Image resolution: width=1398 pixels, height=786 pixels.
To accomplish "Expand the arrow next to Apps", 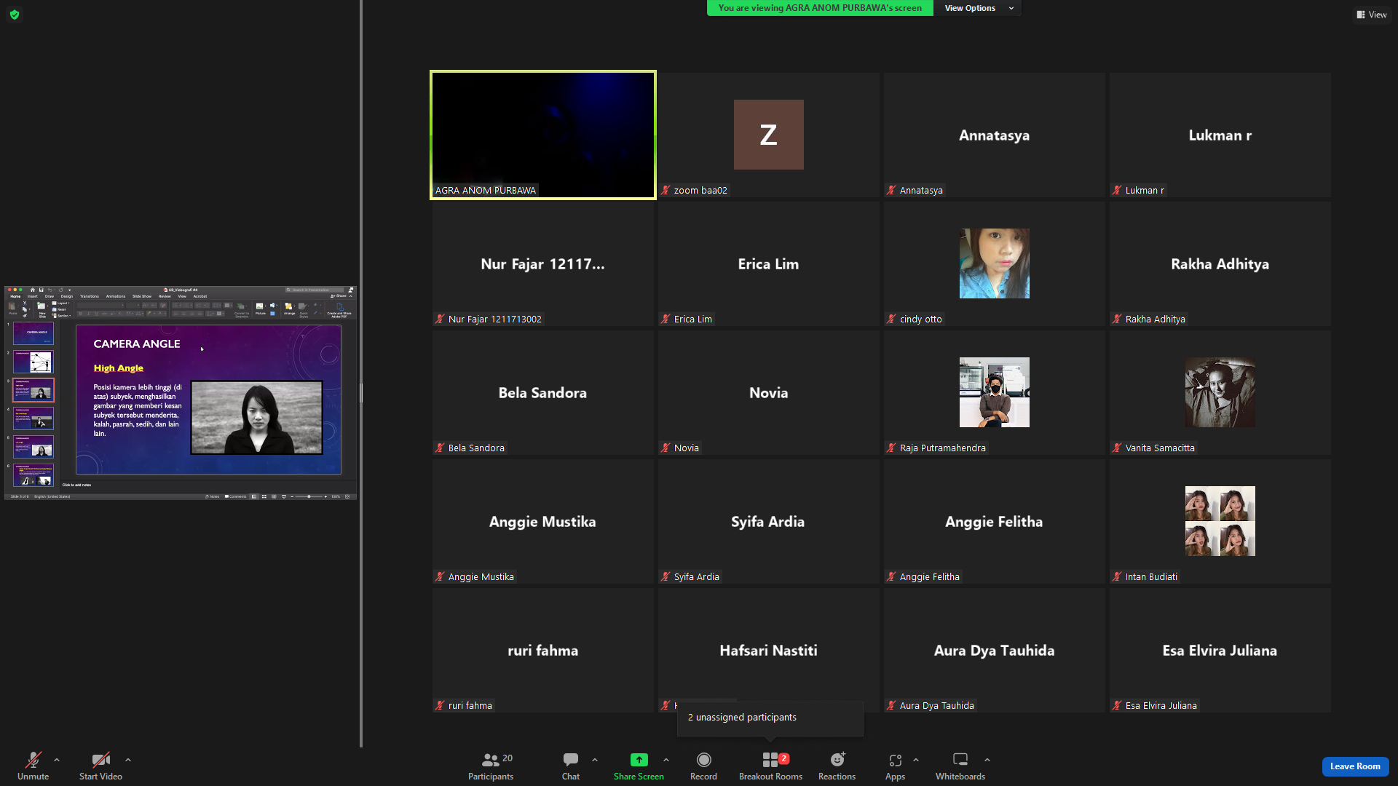I will [916, 761].
